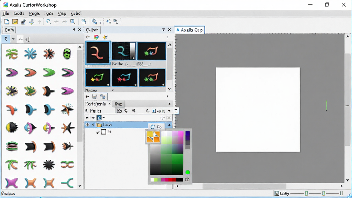Select the teal curl with gradient thumbnail
The width and height of the screenshot is (352, 198).
tap(124, 51)
